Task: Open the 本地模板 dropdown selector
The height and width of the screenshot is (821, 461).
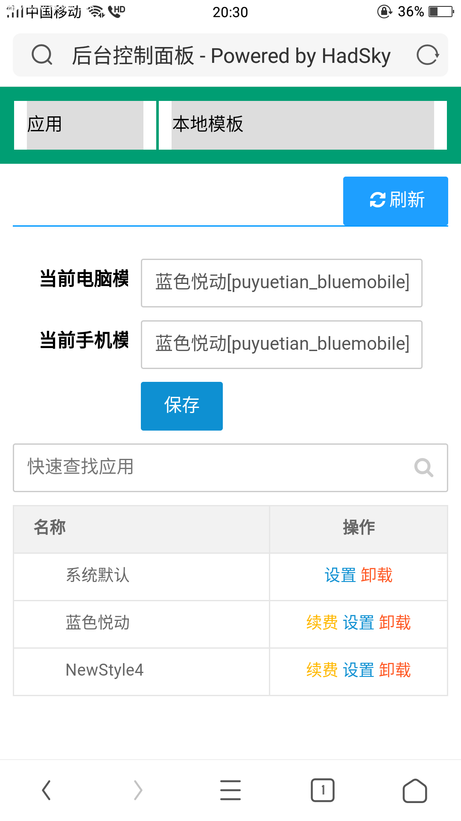Action: 303,125
